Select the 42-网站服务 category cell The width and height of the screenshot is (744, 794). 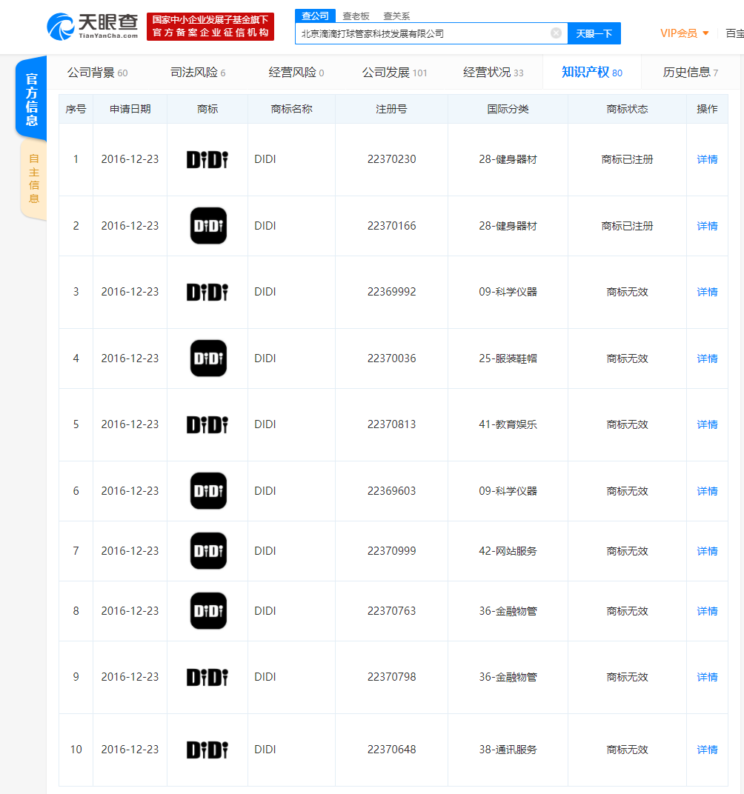(x=508, y=551)
